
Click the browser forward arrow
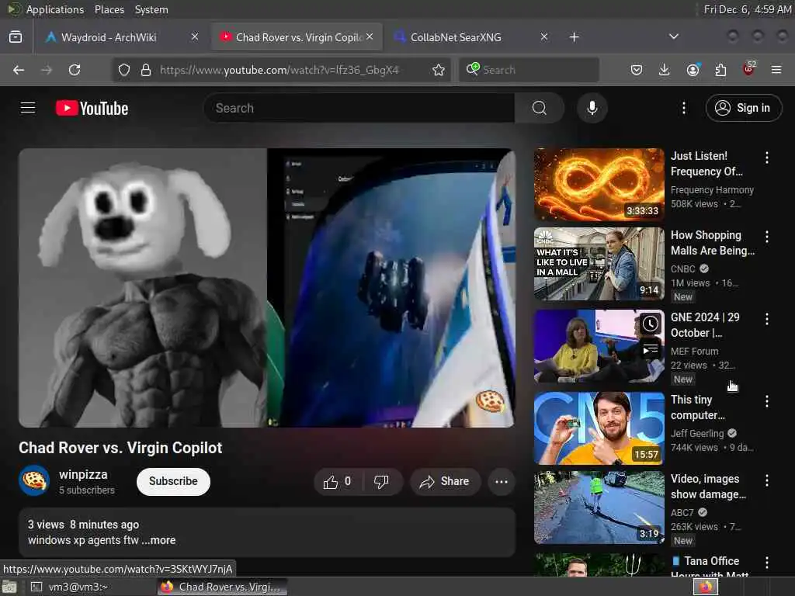click(x=46, y=70)
